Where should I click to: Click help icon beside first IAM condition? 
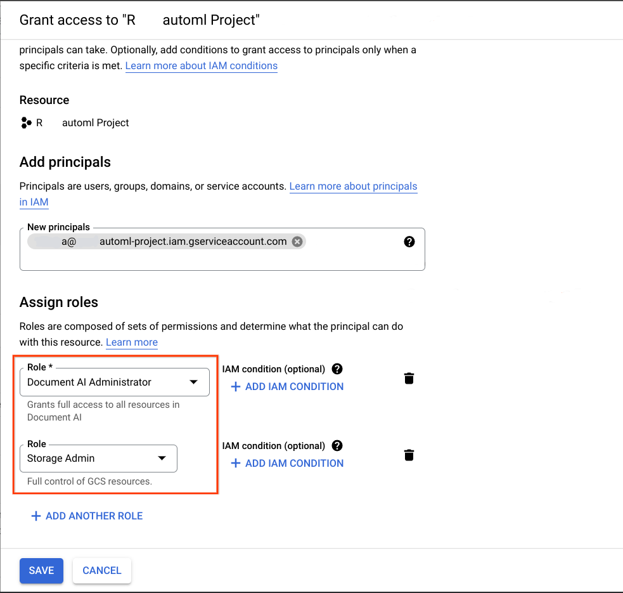coord(337,369)
